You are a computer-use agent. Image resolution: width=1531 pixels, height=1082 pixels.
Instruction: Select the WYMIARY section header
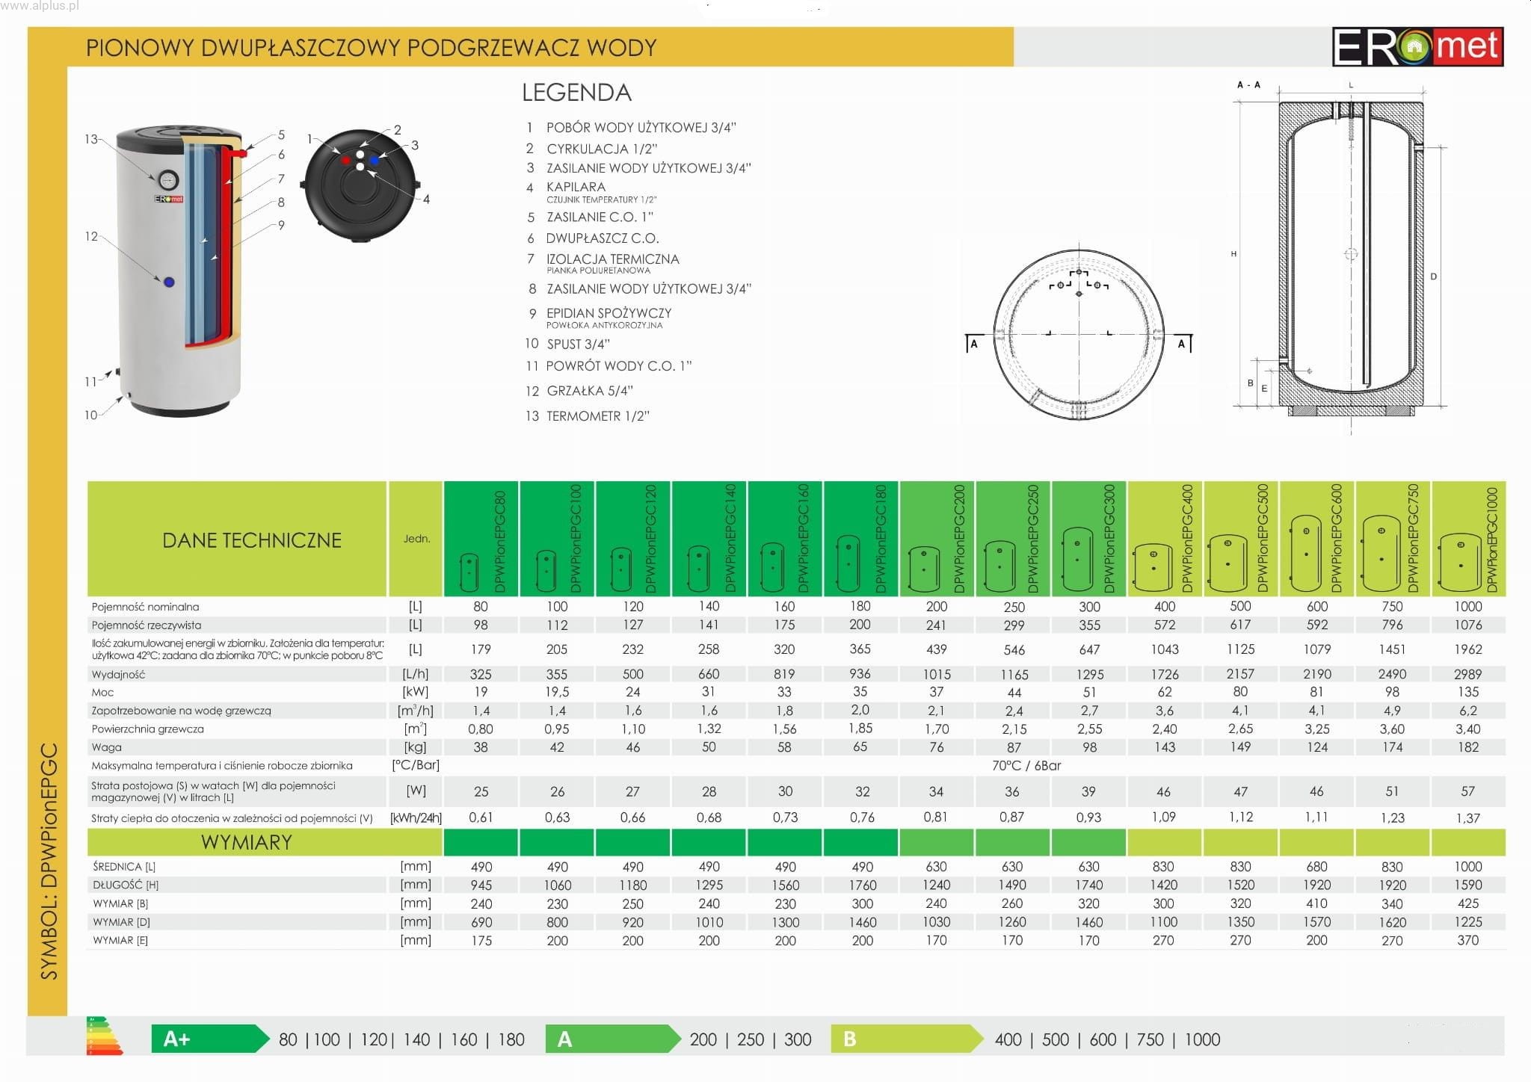coord(246,842)
